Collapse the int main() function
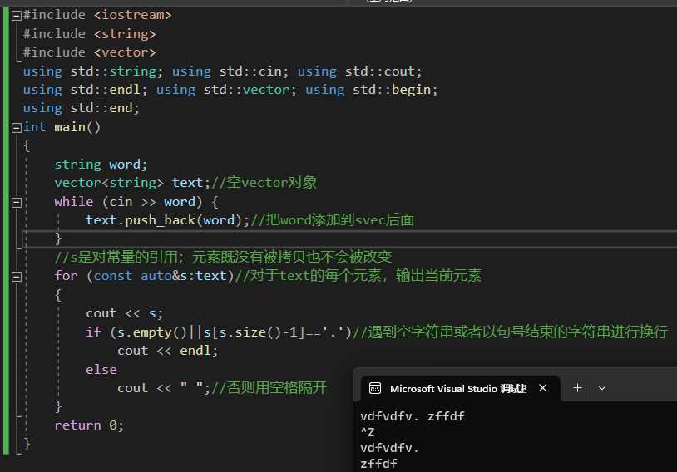This screenshot has width=677, height=472. (x=16, y=127)
